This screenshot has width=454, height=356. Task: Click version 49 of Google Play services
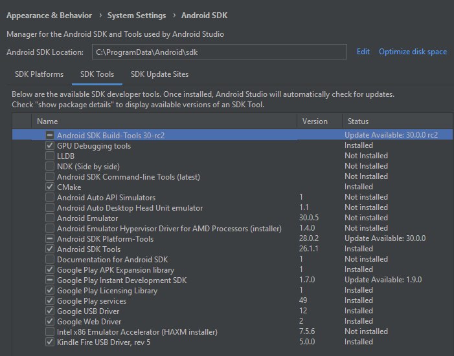pyautogui.click(x=303, y=300)
